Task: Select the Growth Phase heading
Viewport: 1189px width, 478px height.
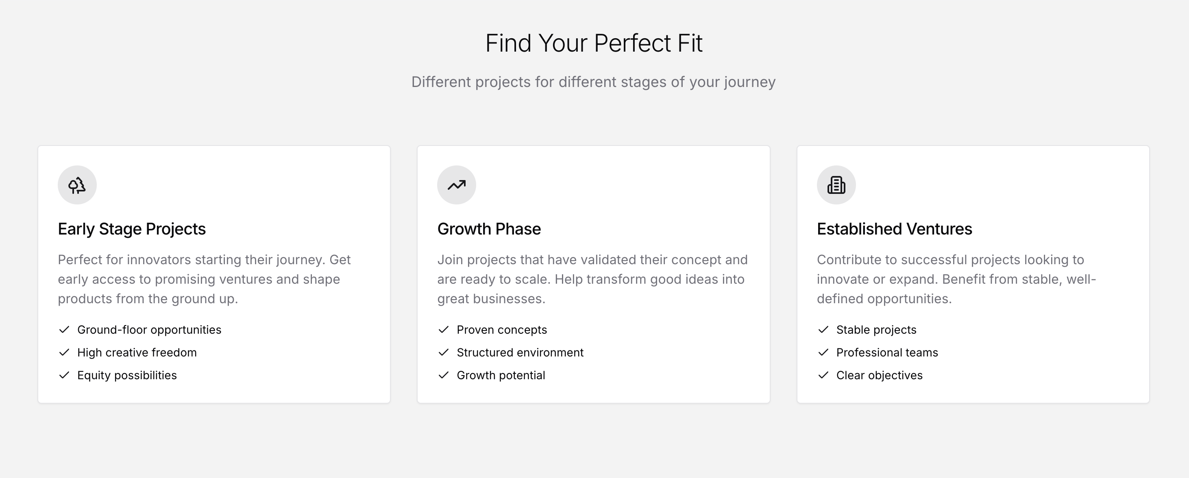Action: (x=489, y=229)
